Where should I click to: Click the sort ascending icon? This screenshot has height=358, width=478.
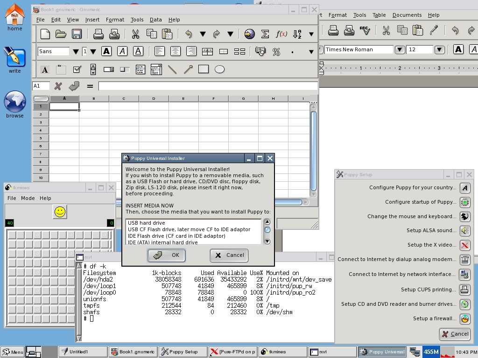coord(297,34)
